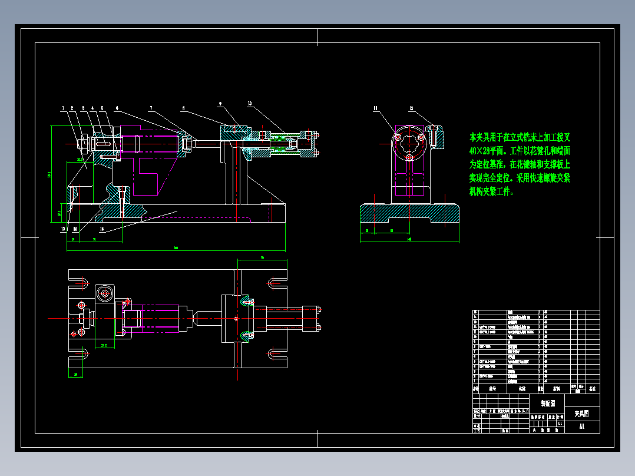Click the A1 sheet size label

[x=582, y=426]
